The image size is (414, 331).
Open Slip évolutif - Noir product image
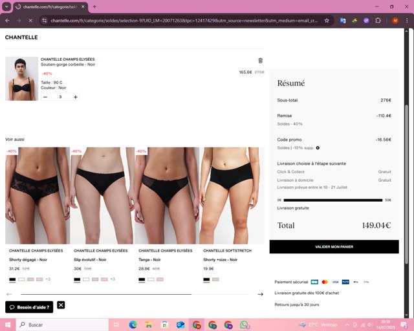[102, 196]
